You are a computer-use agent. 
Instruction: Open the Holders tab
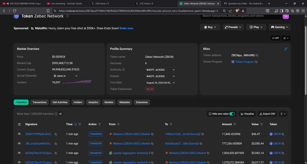(x=78, y=102)
